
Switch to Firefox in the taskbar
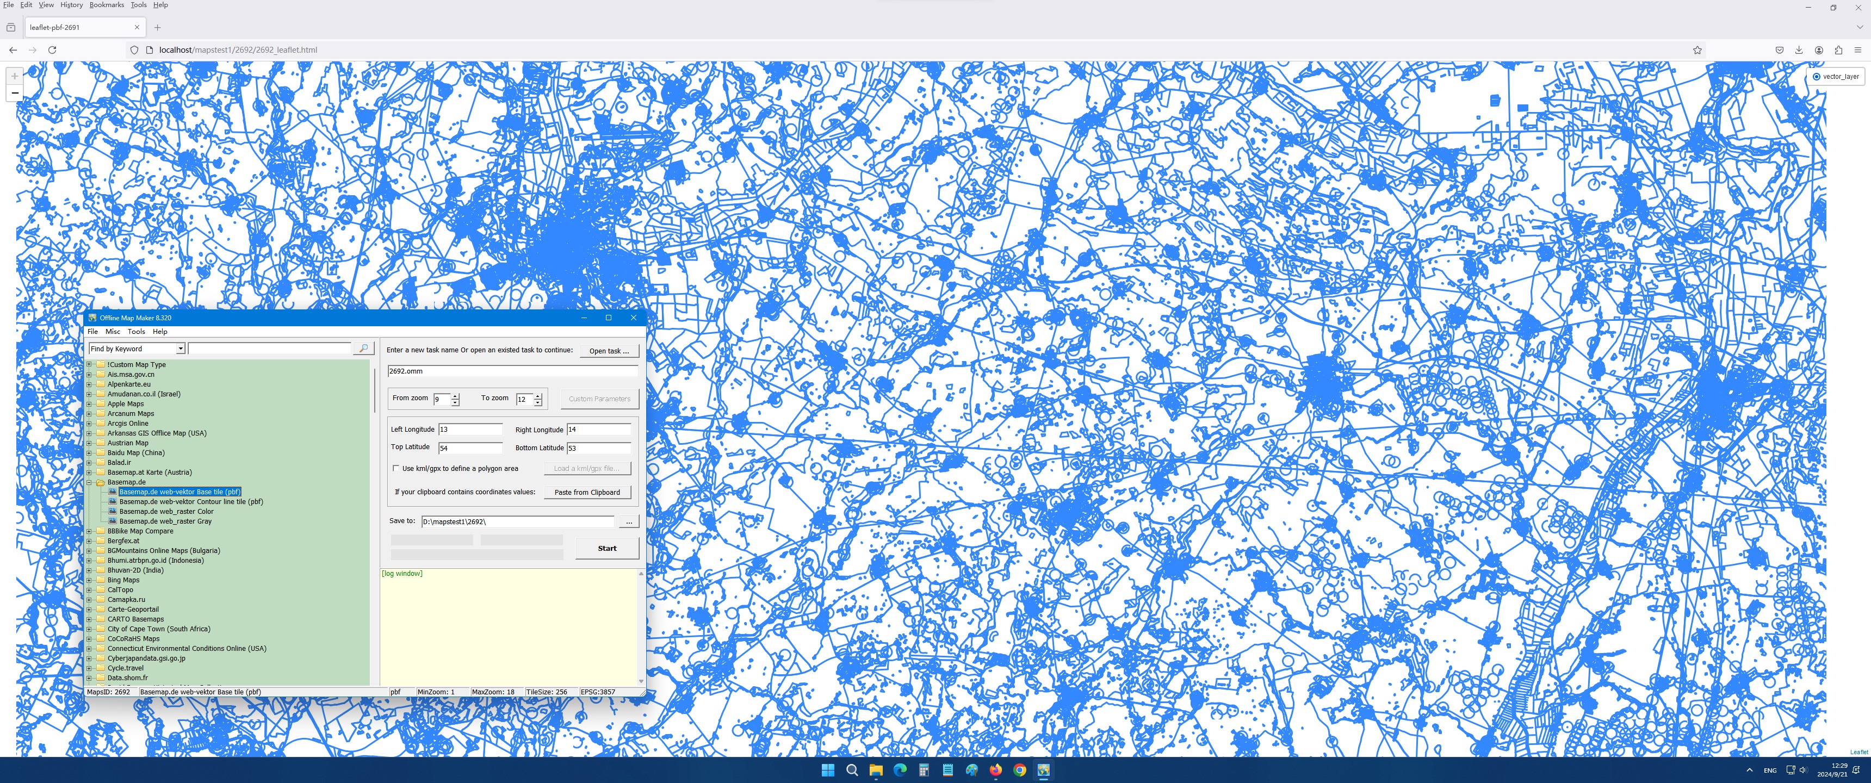(x=996, y=770)
